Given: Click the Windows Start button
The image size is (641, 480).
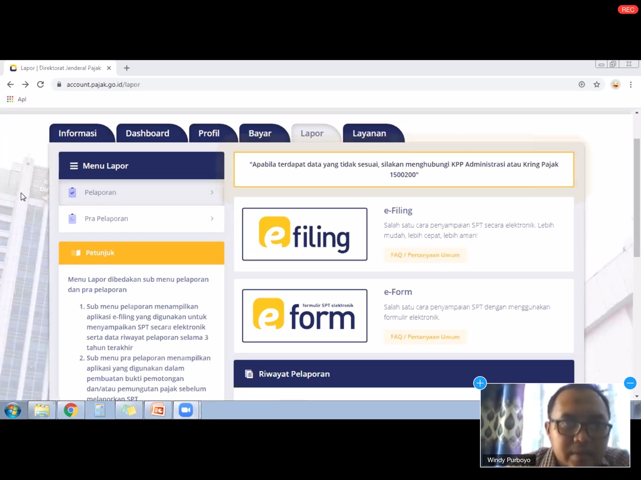Looking at the screenshot, I should (13, 410).
